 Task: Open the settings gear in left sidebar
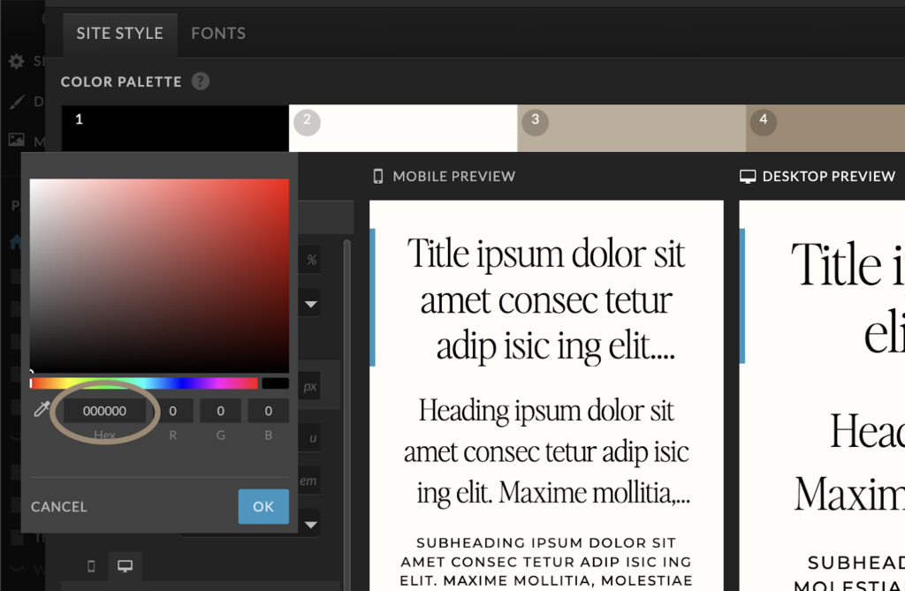click(17, 61)
